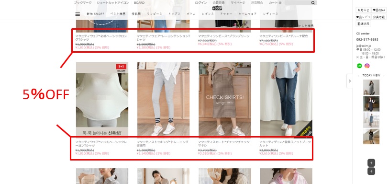Viewport: 388px width, 184px height.
Task: Open white stretch T-shirt 1+1 product image
Action: point(102,100)
